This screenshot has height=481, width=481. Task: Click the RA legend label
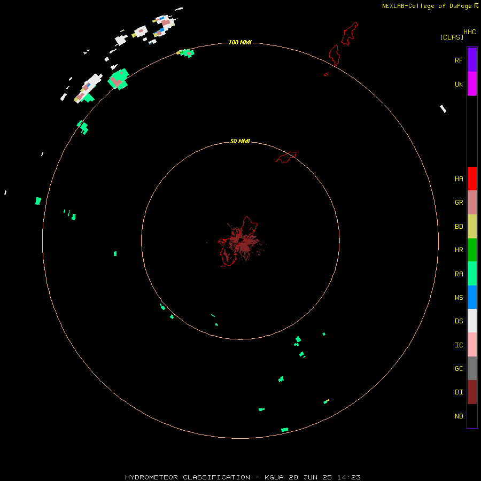(459, 274)
